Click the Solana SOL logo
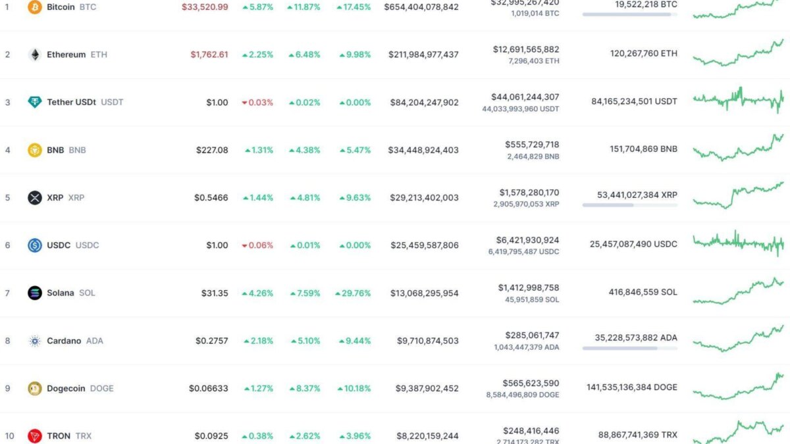 (35, 293)
